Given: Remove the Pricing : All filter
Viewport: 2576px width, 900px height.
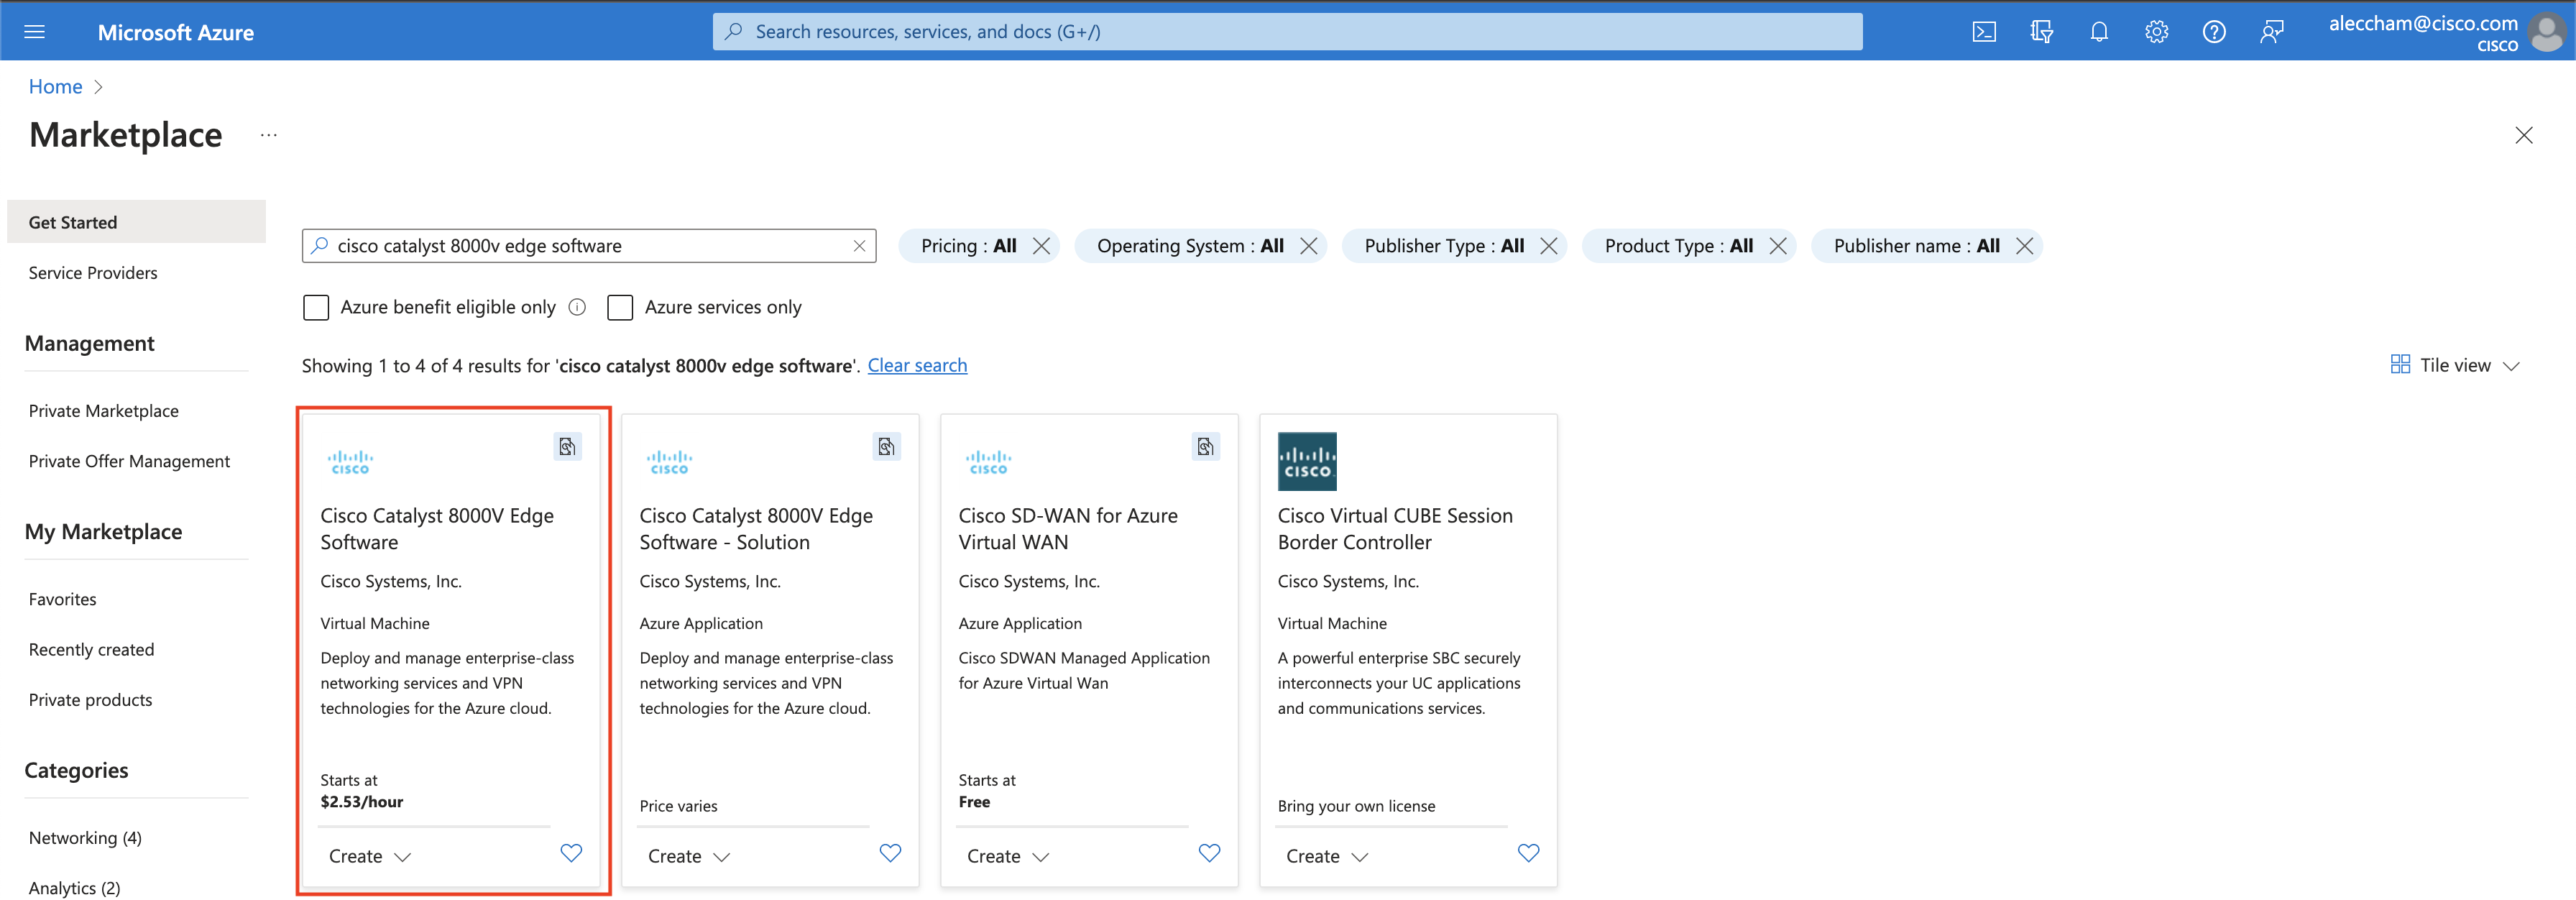Looking at the screenshot, I should coord(1041,246).
